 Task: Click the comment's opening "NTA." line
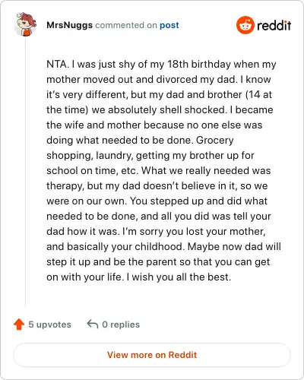(161, 65)
